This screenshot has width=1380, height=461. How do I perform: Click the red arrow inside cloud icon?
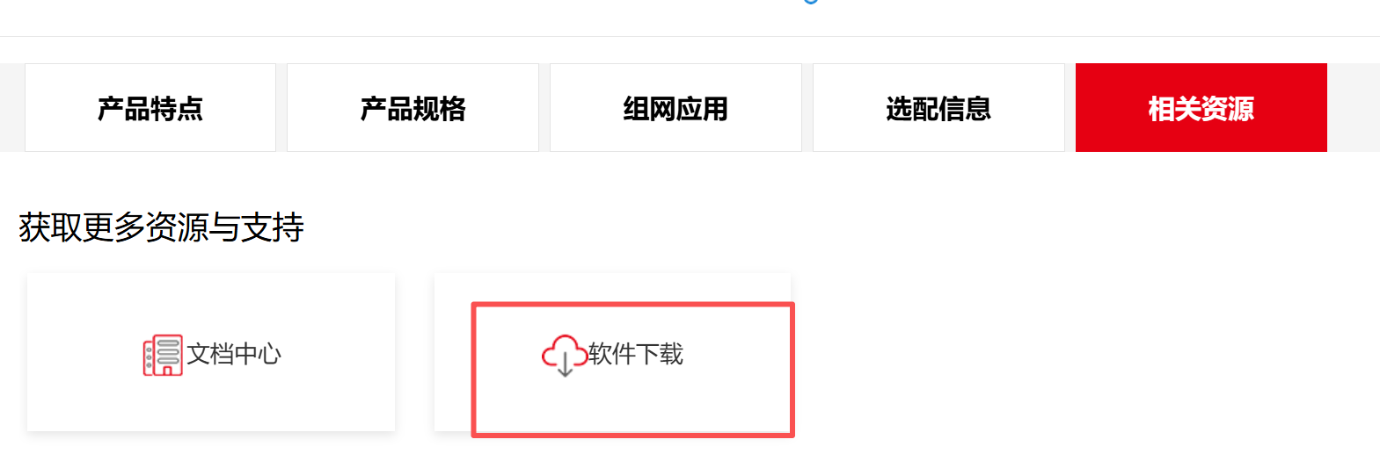(565, 366)
